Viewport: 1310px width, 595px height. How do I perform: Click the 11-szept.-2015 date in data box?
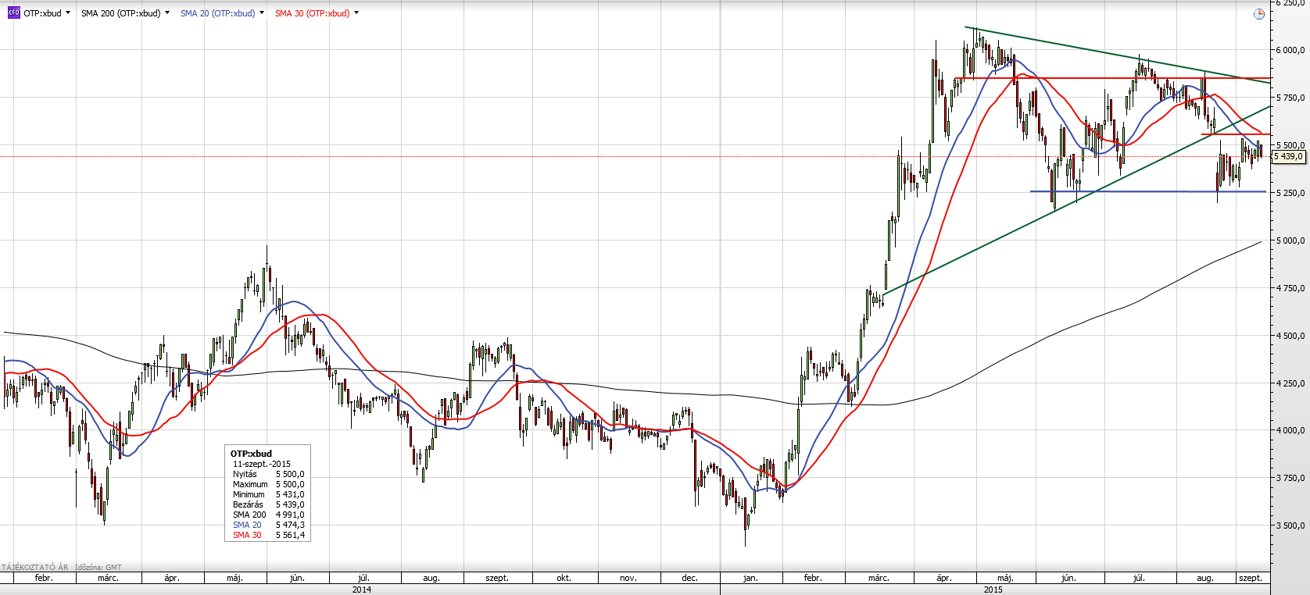[x=262, y=464]
